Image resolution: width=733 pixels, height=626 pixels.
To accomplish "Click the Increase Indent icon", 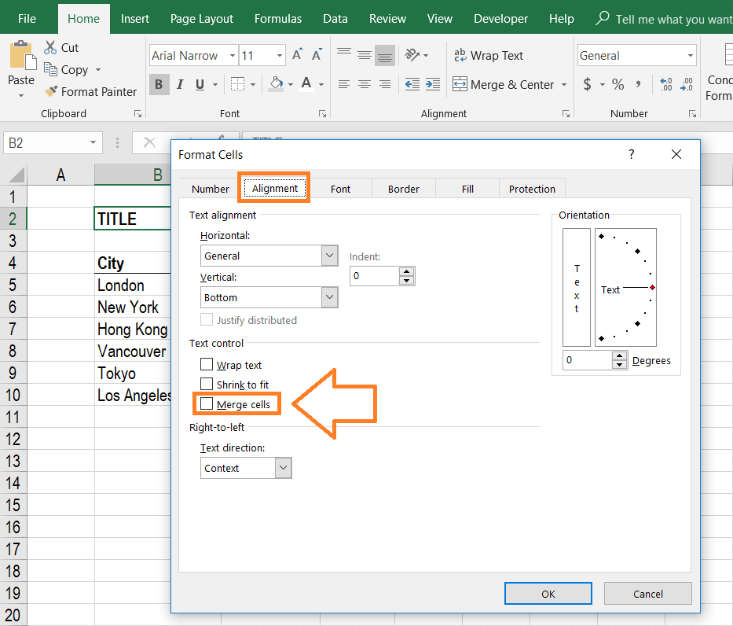I will click(x=433, y=84).
